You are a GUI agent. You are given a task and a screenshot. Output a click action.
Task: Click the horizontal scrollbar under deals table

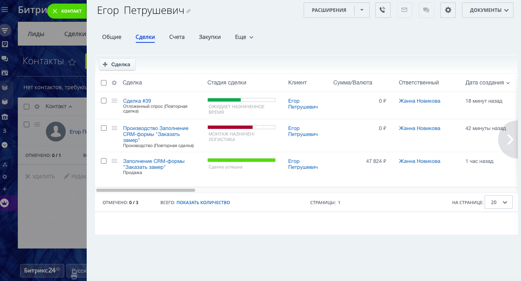click(146, 190)
